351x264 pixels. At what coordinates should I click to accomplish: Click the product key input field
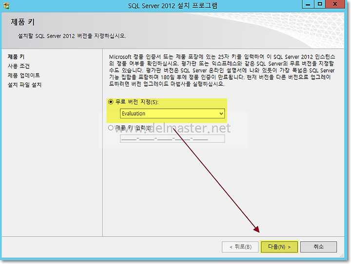173,139
